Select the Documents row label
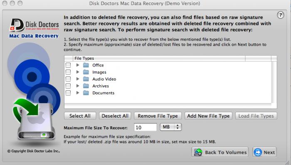This screenshot has width=291, height=165. 104,93
